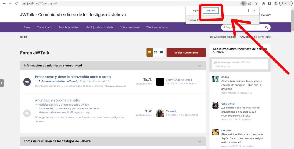The width and height of the screenshot is (294, 149).
Task: Open Toda la actividad menu item
Action: [x=69, y=27]
